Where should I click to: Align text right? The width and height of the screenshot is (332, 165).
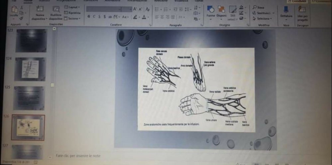click(168, 17)
